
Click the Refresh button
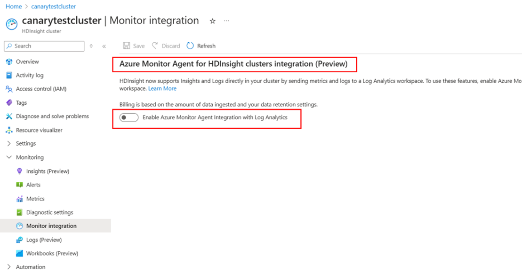click(x=201, y=46)
